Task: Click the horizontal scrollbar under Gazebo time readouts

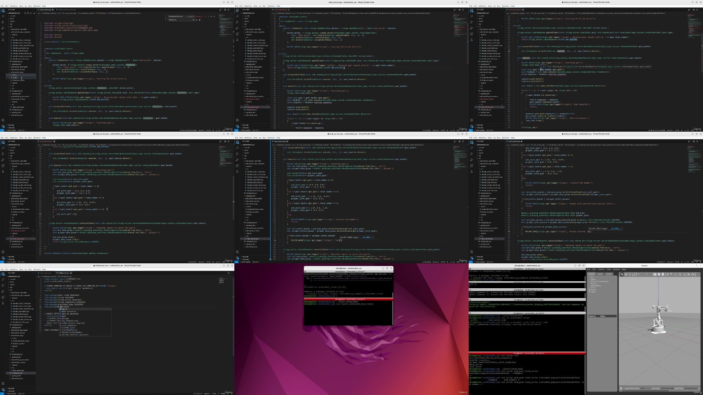Action: point(645,391)
